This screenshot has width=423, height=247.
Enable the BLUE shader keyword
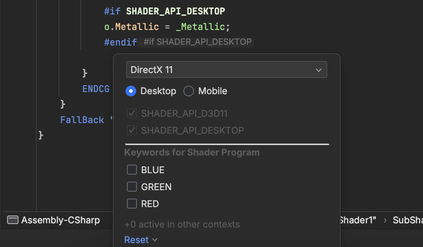132,170
